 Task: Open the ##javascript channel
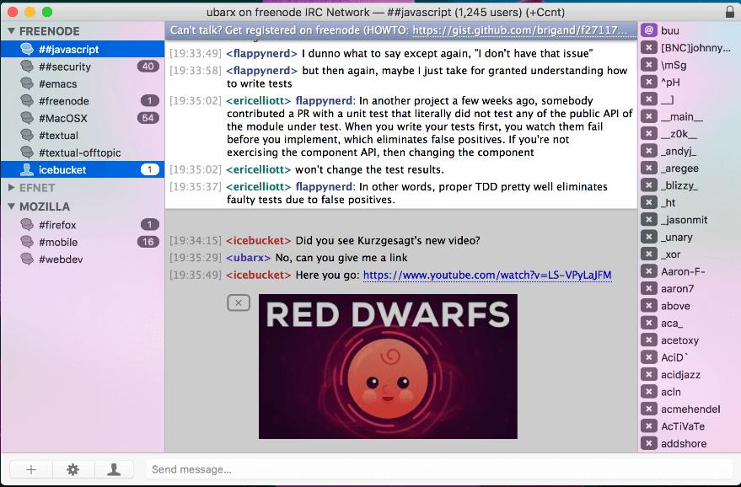[83, 49]
